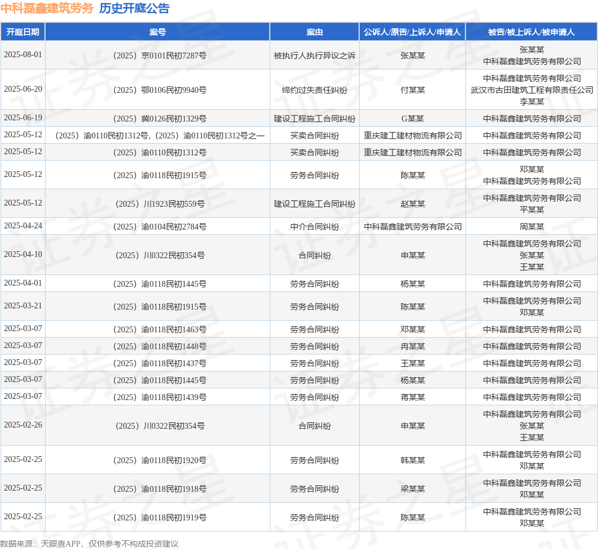Click plaintiff 梁某某

pyautogui.click(x=413, y=489)
